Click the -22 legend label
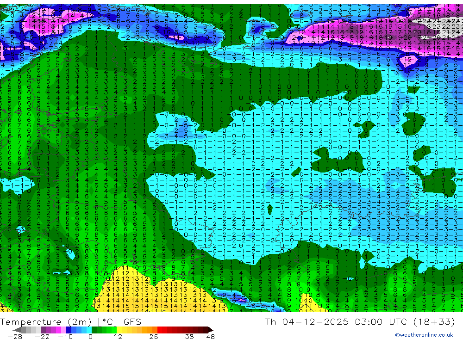The height and width of the screenshot is (339, 463). coord(42,336)
